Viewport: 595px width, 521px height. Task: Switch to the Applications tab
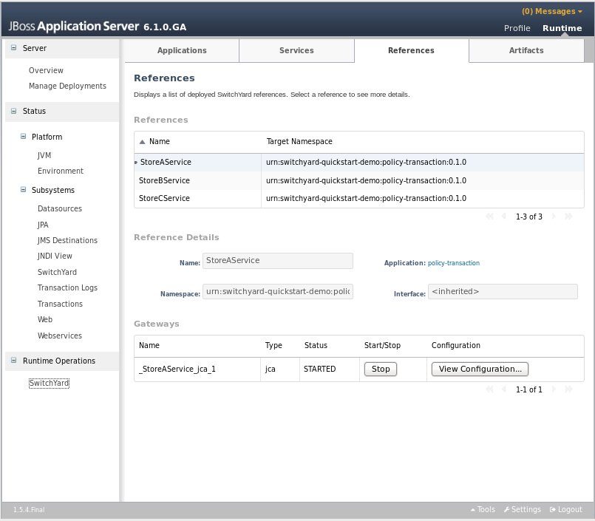click(x=182, y=50)
